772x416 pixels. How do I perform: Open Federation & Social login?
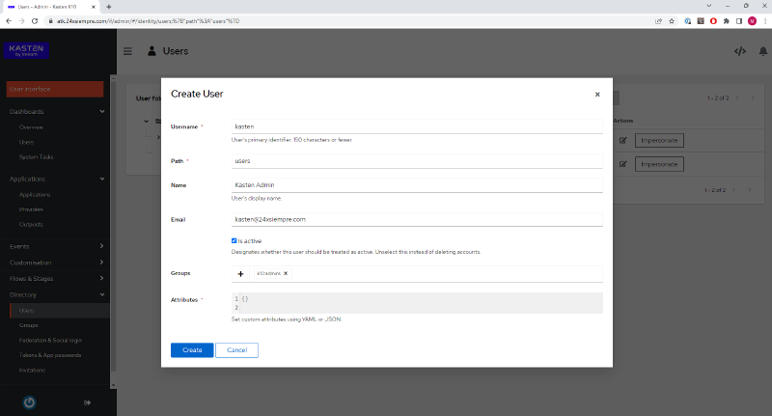tap(50, 340)
